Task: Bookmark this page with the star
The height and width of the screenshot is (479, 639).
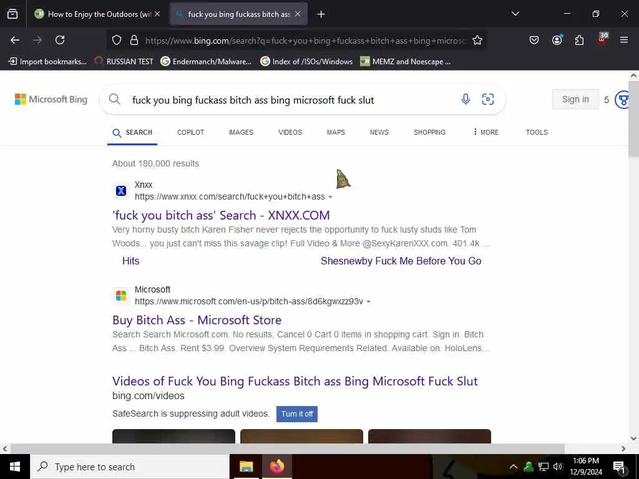Action: coord(477,40)
